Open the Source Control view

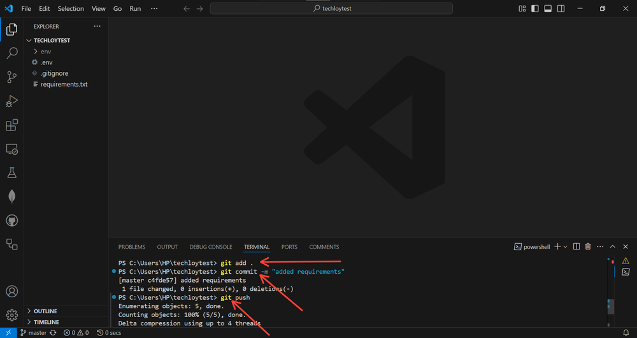(x=11, y=77)
